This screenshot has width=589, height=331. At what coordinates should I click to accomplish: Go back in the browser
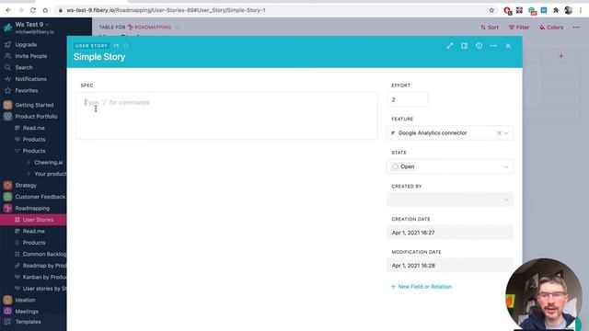[x=8, y=10]
